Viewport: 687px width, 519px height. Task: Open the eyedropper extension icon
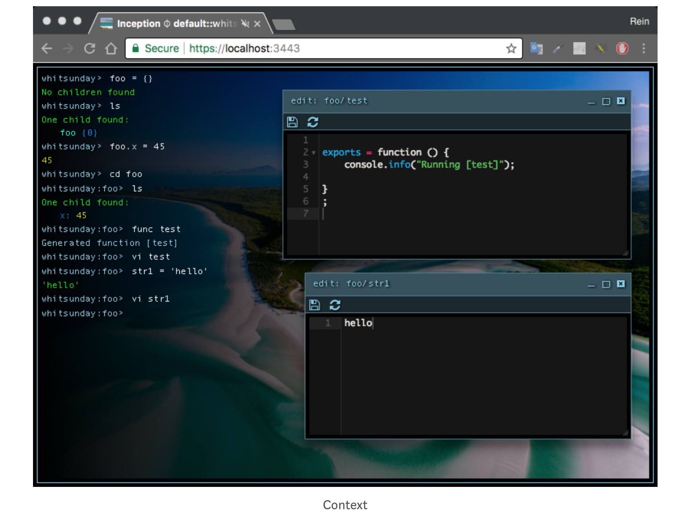pyautogui.click(x=558, y=48)
